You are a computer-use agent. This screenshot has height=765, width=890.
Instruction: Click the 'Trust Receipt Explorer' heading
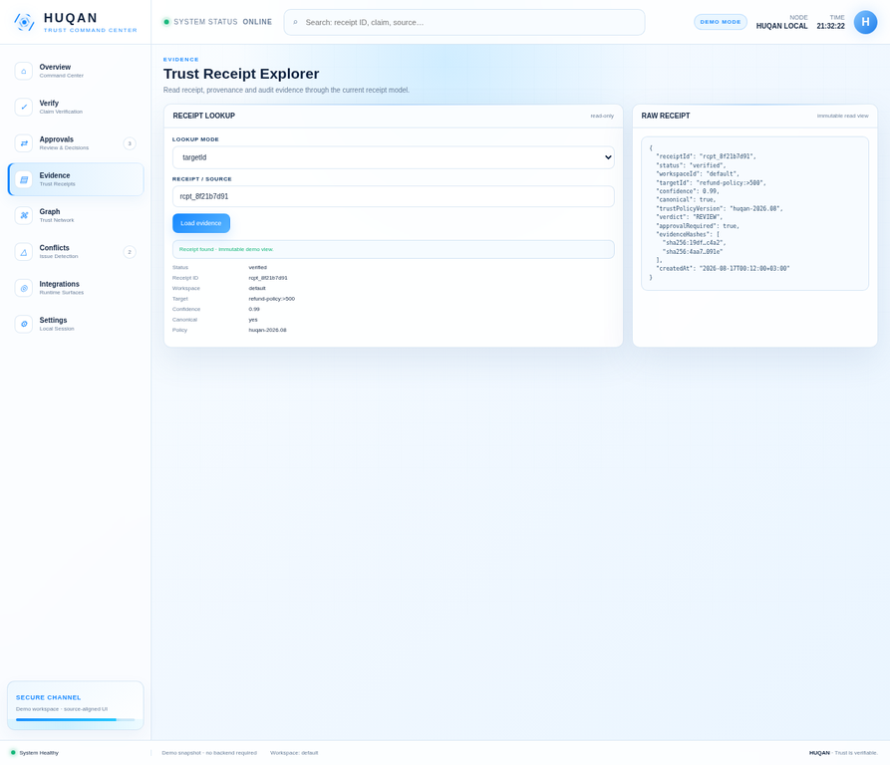click(x=241, y=74)
